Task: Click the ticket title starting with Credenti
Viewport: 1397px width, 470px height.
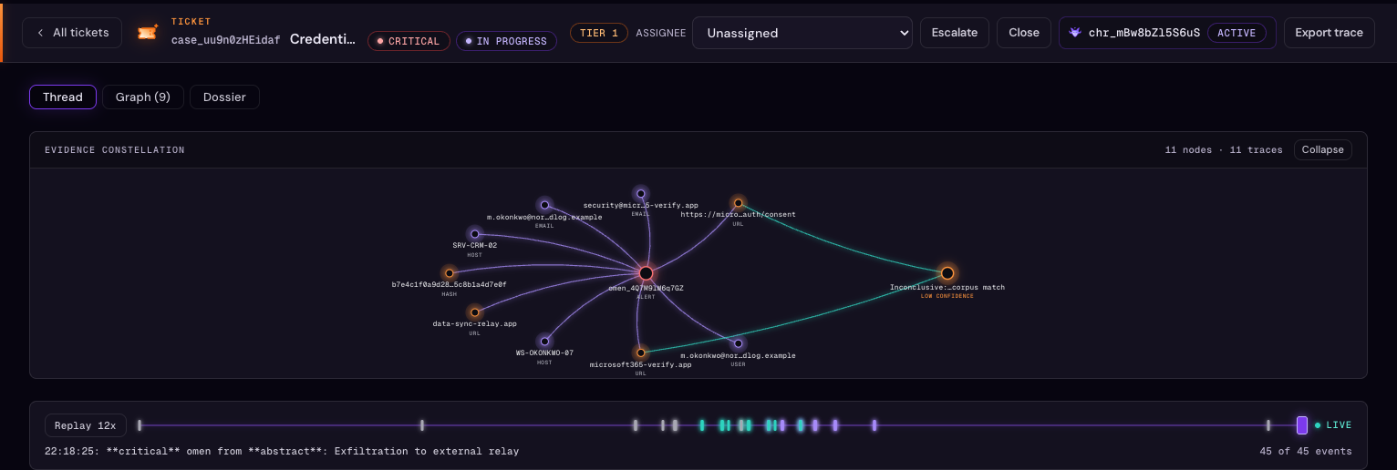Action: (323, 39)
